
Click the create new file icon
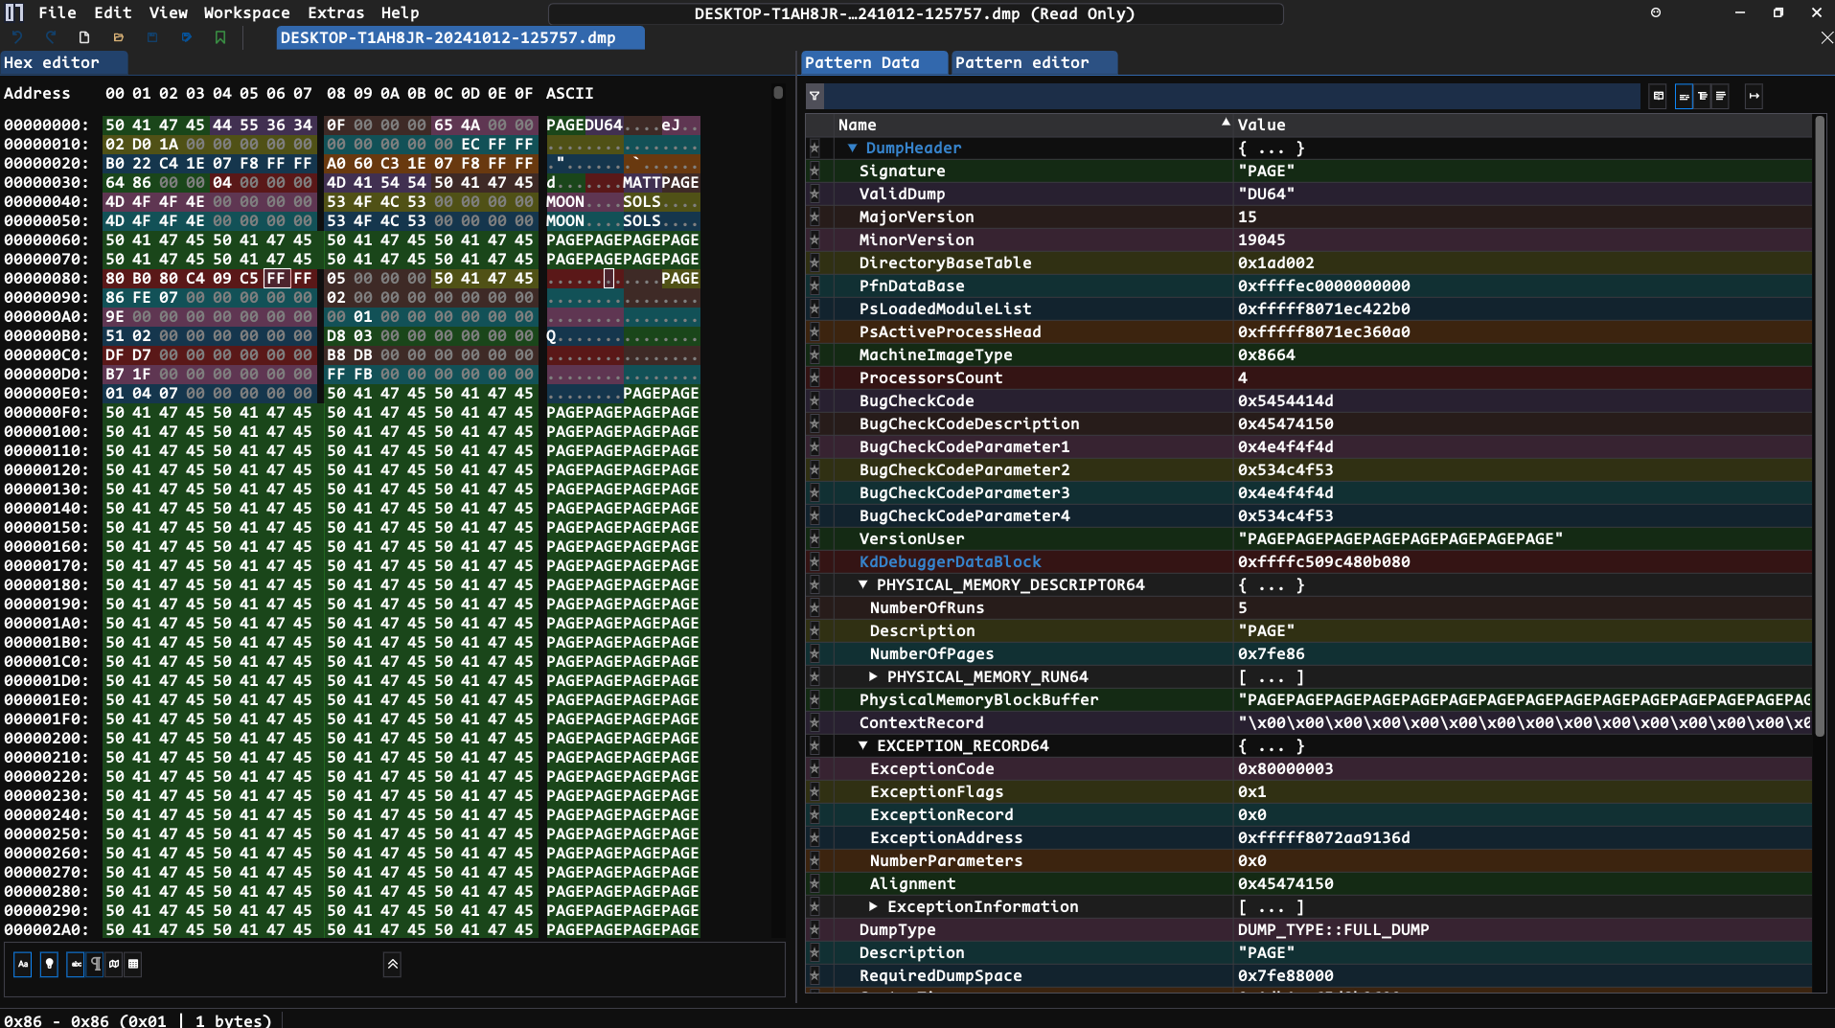(84, 37)
